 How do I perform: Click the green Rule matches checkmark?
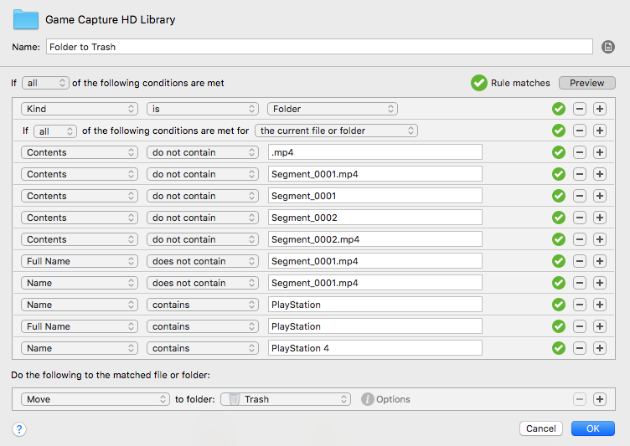pos(478,83)
